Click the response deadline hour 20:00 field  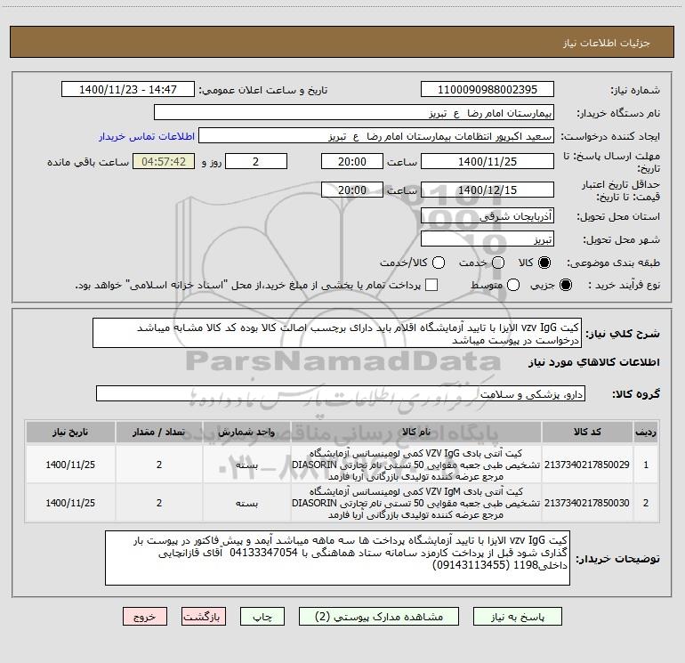[352, 161]
